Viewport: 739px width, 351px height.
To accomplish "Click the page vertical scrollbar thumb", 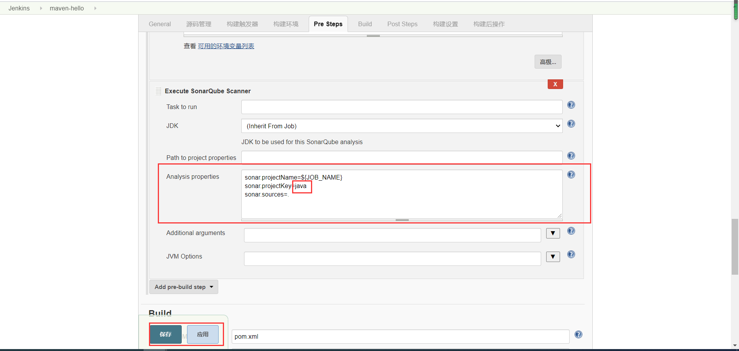I will tap(735, 247).
